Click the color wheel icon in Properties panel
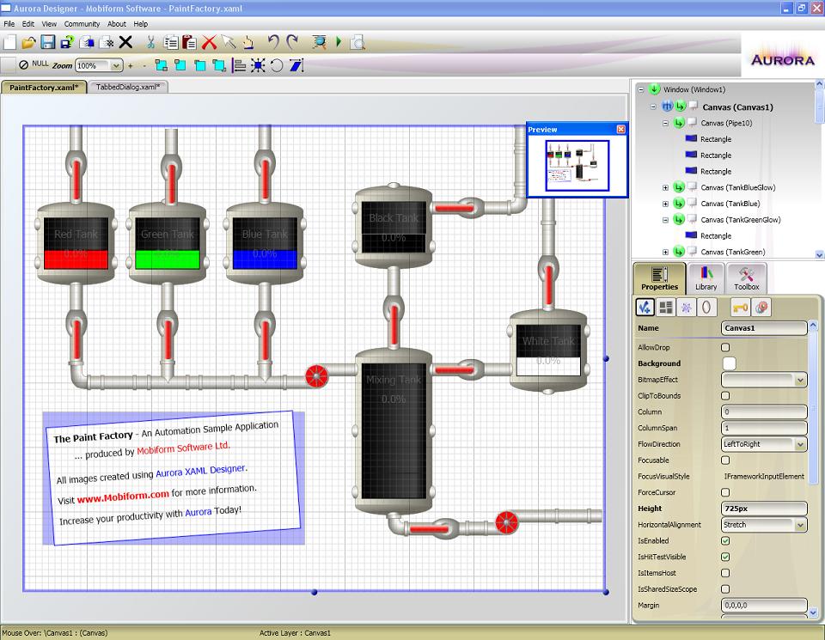 tap(761, 308)
